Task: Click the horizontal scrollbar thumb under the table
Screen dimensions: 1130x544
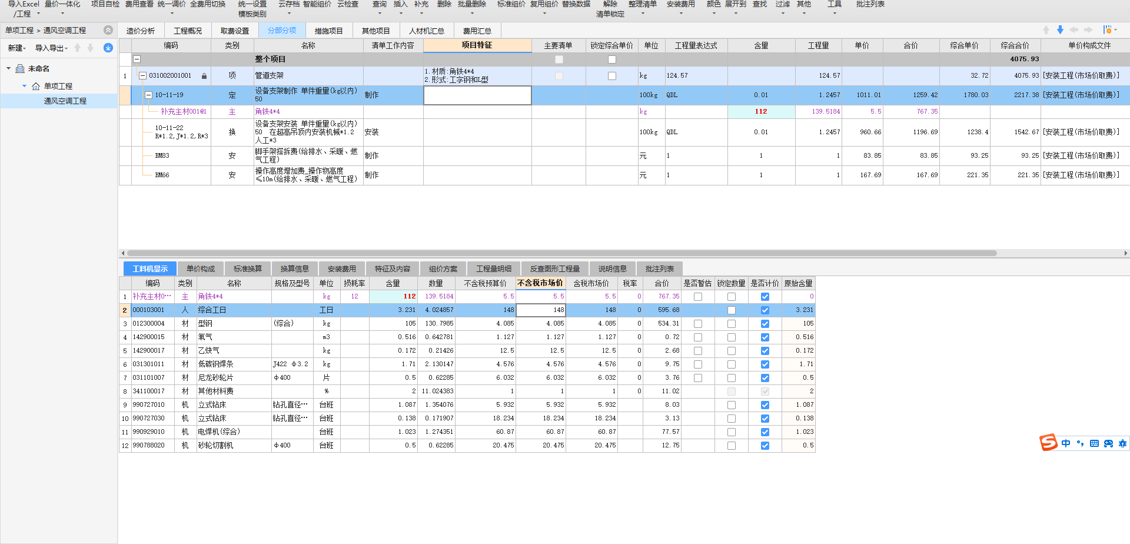Action: point(561,253)
